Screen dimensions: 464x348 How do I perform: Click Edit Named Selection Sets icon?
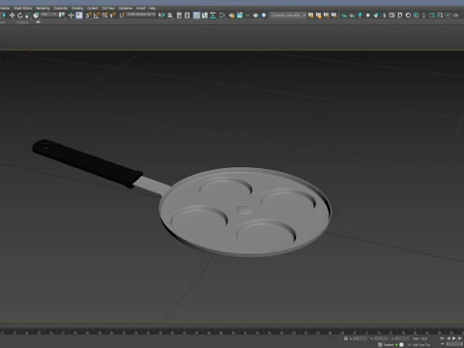coord(123,15)
